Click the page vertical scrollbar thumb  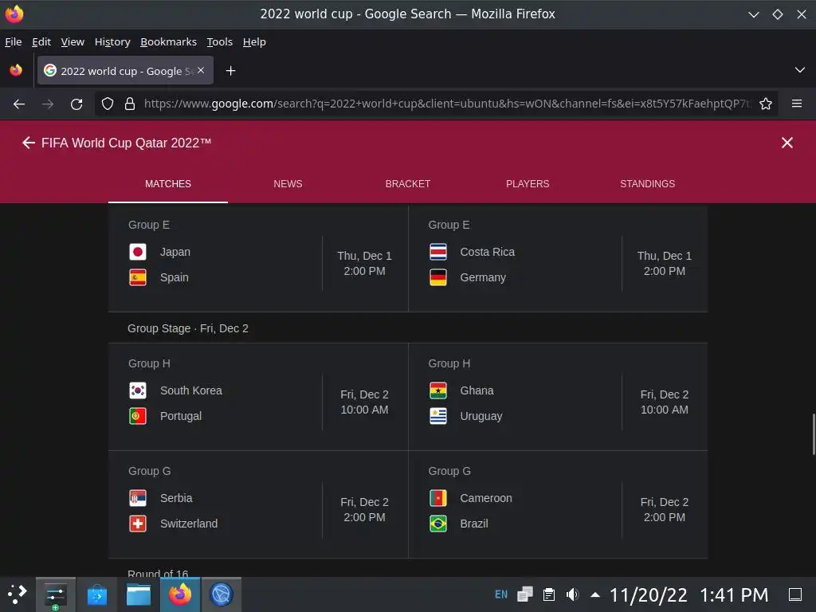pos(814,434)
